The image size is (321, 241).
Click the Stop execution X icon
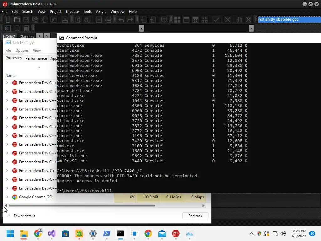228,20
